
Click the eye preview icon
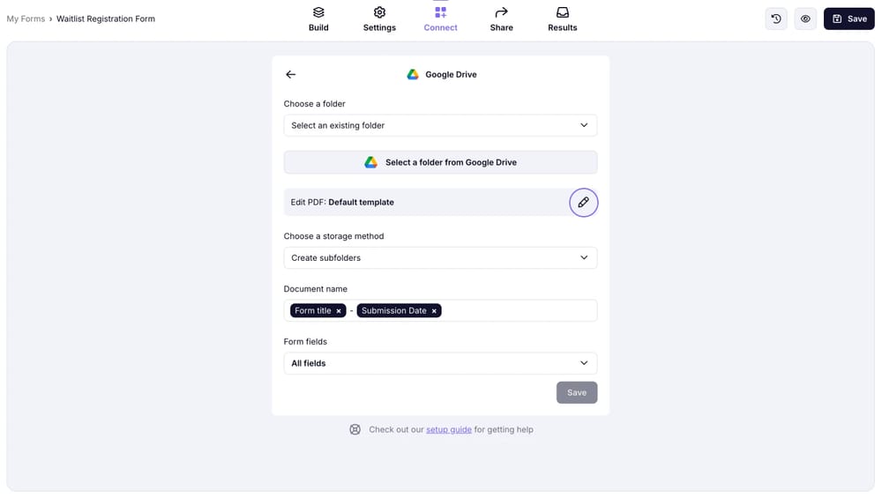pos(805,19)
